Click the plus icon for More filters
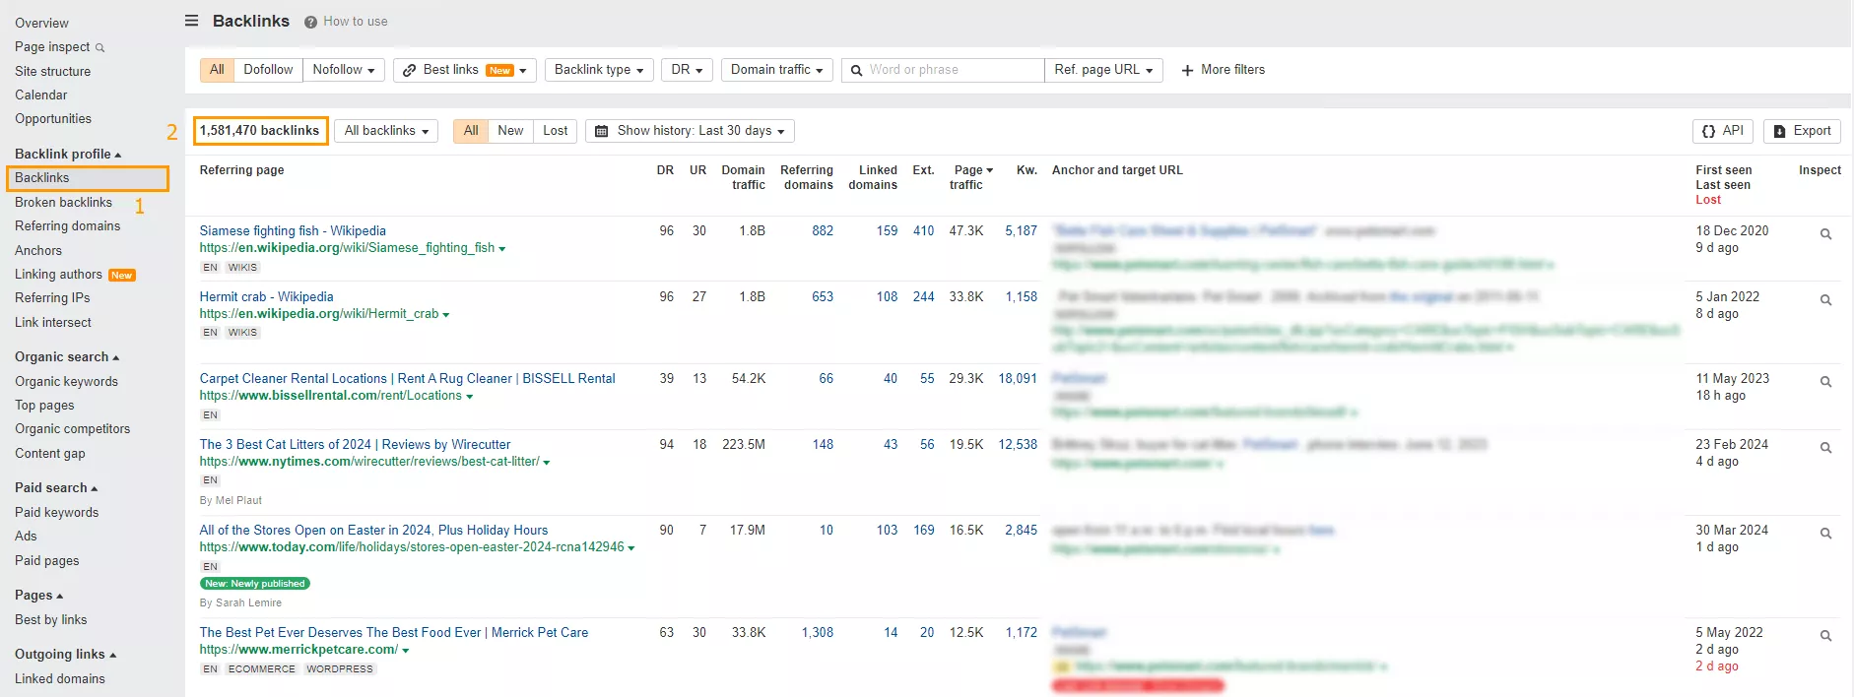The height and width of the screenshot is (697, 1854). pyautogui.click(x=1187, y=70)
